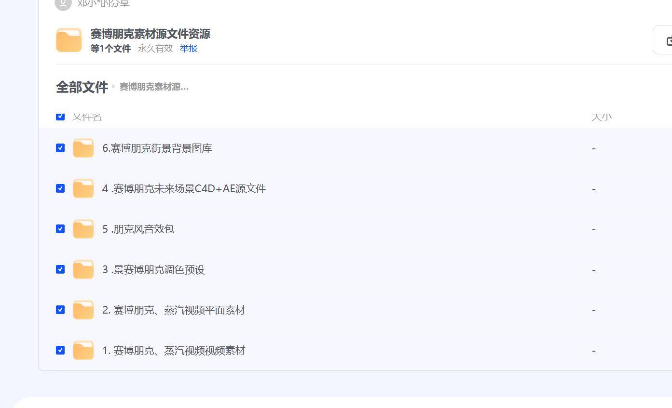Click the folder icon for 2. 赛博朋克、蒸汽视频平面素材
This screenshot has width=672, height=408.
83,310
